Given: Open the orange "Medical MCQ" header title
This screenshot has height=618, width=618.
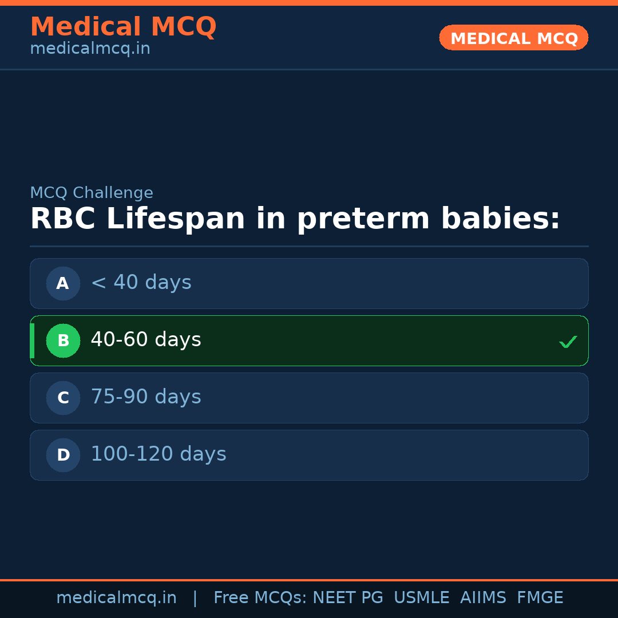Looking at the screenshot, I should point(123,27).
